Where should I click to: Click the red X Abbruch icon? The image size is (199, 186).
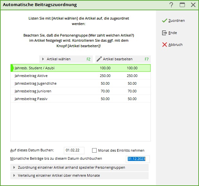coord(164,45)
